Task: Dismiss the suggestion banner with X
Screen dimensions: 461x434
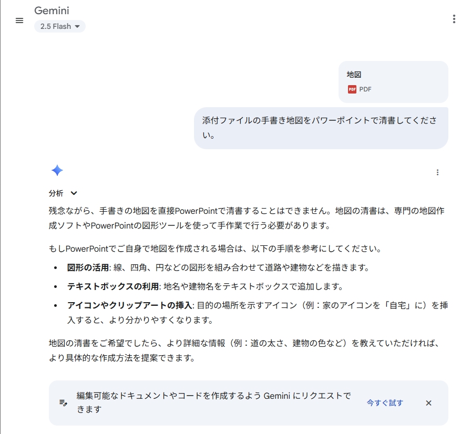Action: coord(428,403)
